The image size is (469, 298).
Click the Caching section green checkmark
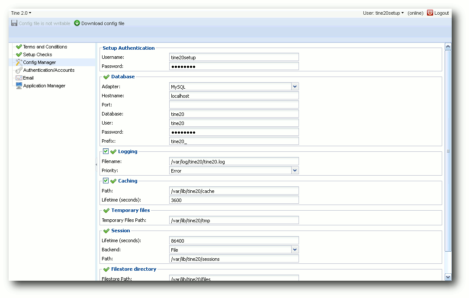pos(113,181)
